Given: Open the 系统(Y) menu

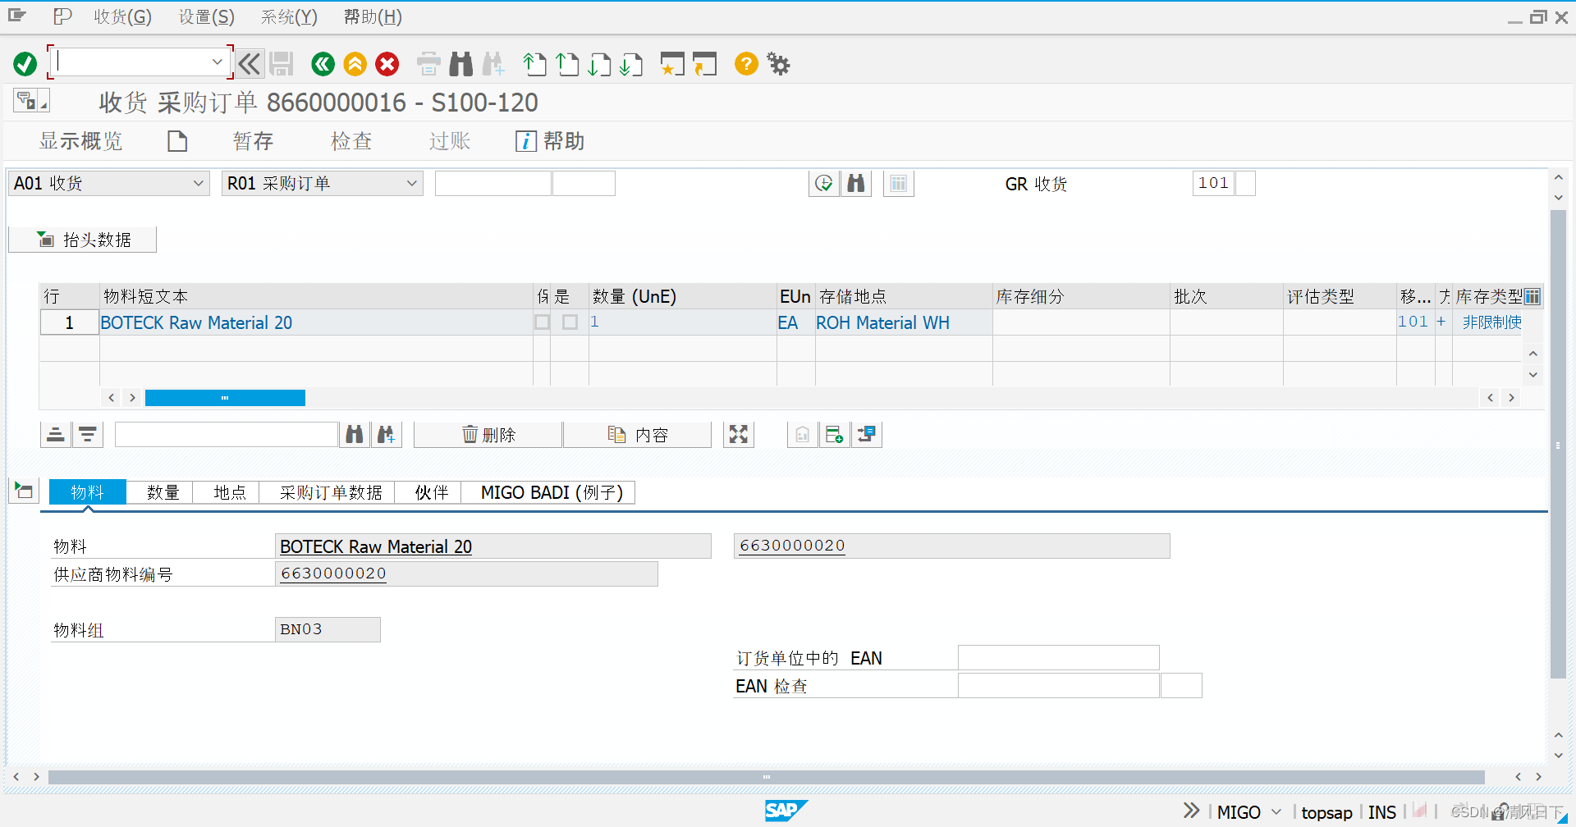Looking at the screenshot, I should pyautogui.click(x=288, y=16).
